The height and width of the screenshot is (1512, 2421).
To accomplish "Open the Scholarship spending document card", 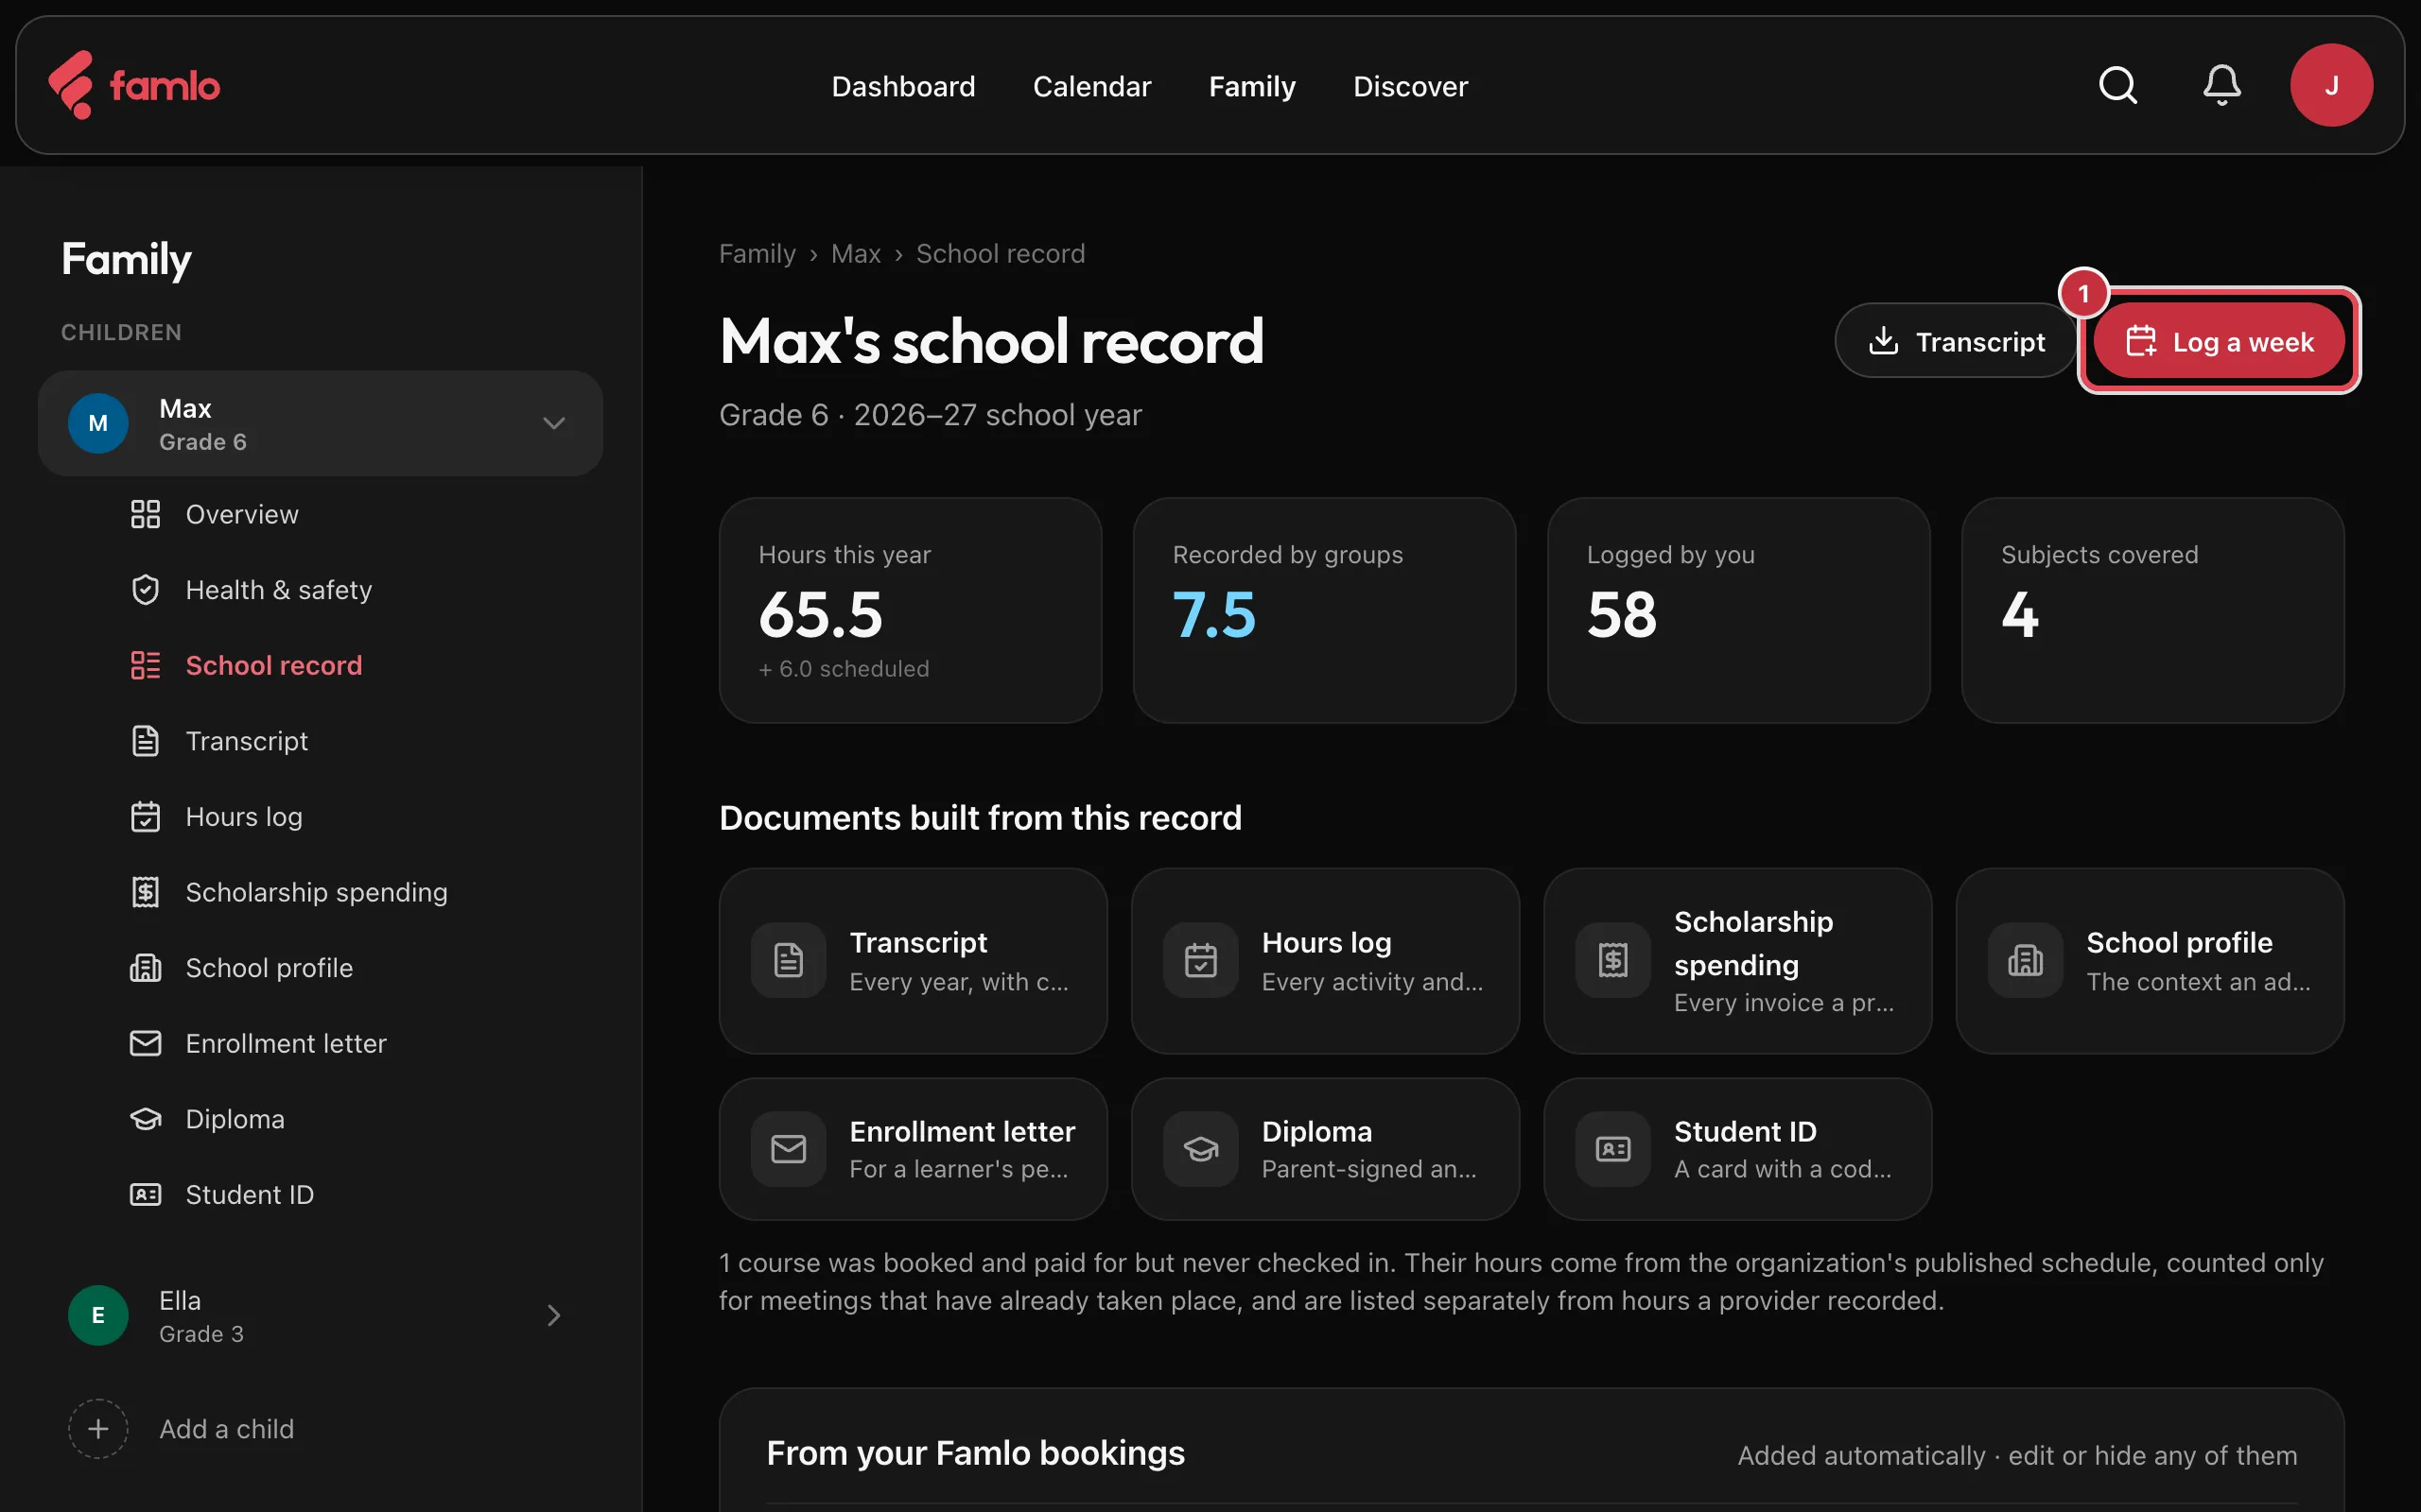I will (x=1736, y=960).
